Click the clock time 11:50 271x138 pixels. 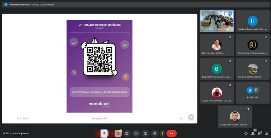pos(6,133)
